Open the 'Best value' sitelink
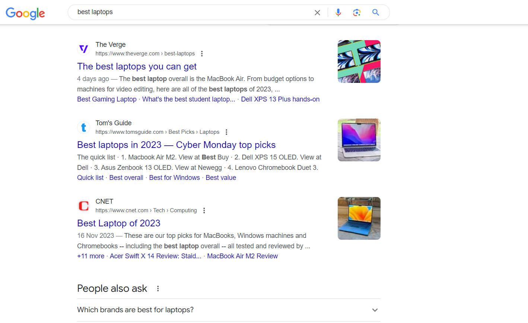Screen dimensions: 528x323 click(221, 178)
